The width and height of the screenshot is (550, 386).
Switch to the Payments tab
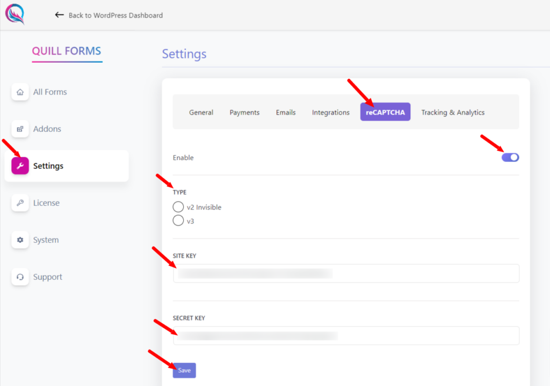click(244, 113)
